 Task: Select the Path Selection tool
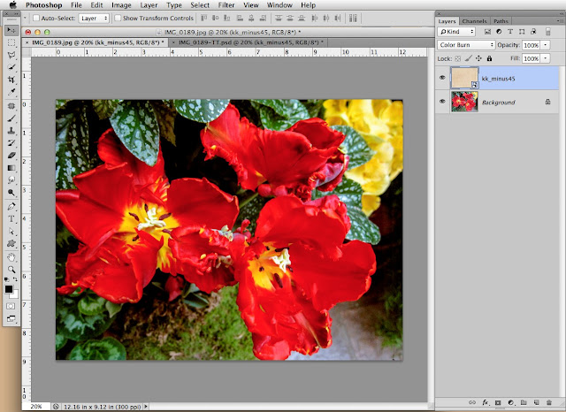[x=11, y=232]
